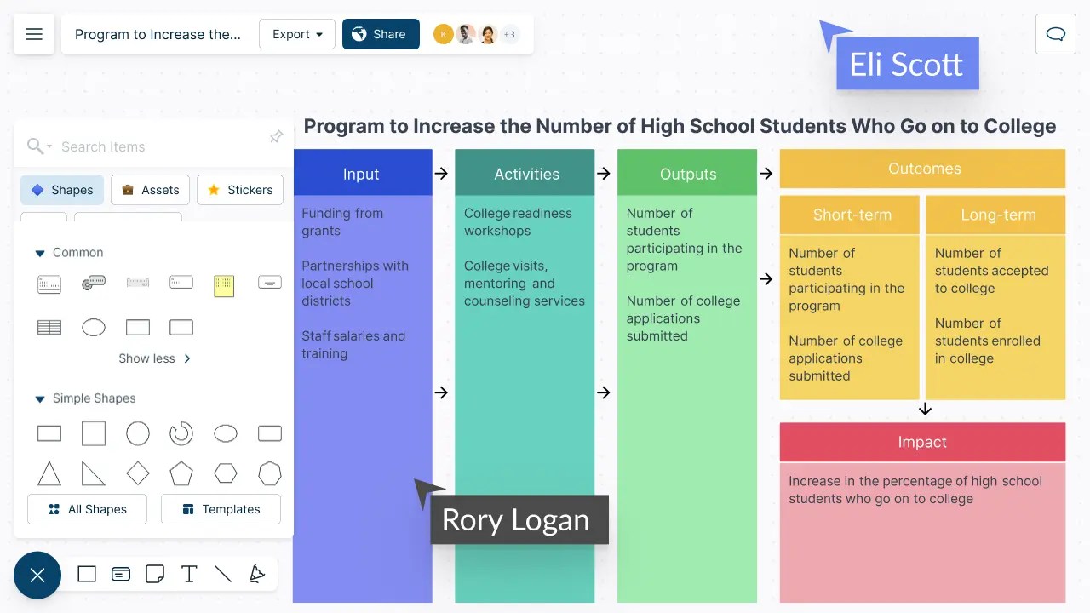Switch to the Stickers tab
The height and width of the screenshot is (613, 1090).
click(240, 190)
